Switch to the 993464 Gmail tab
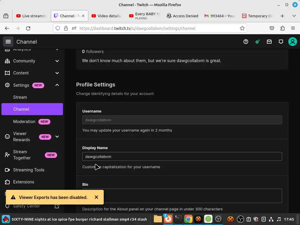Screen dimensions: 300x225 pos(220,16)
